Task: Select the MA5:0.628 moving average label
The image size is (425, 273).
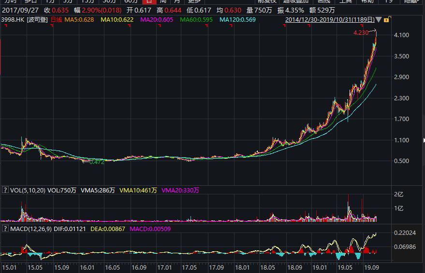Action: [x=79, y=20]
